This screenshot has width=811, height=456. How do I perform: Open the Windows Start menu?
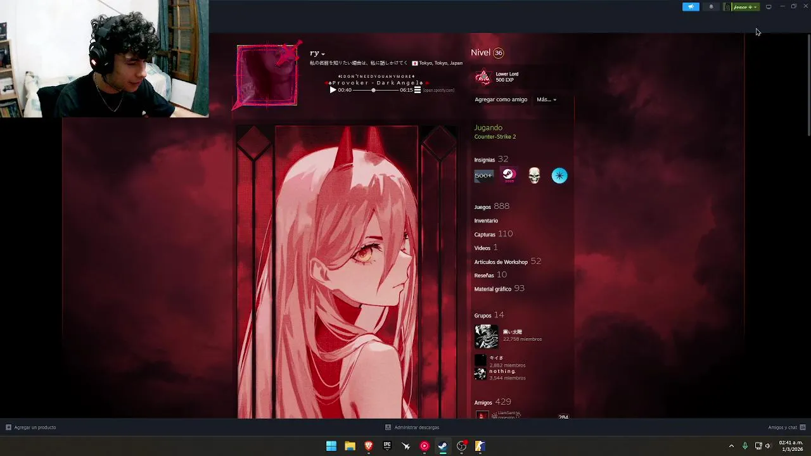pos(331,446)
